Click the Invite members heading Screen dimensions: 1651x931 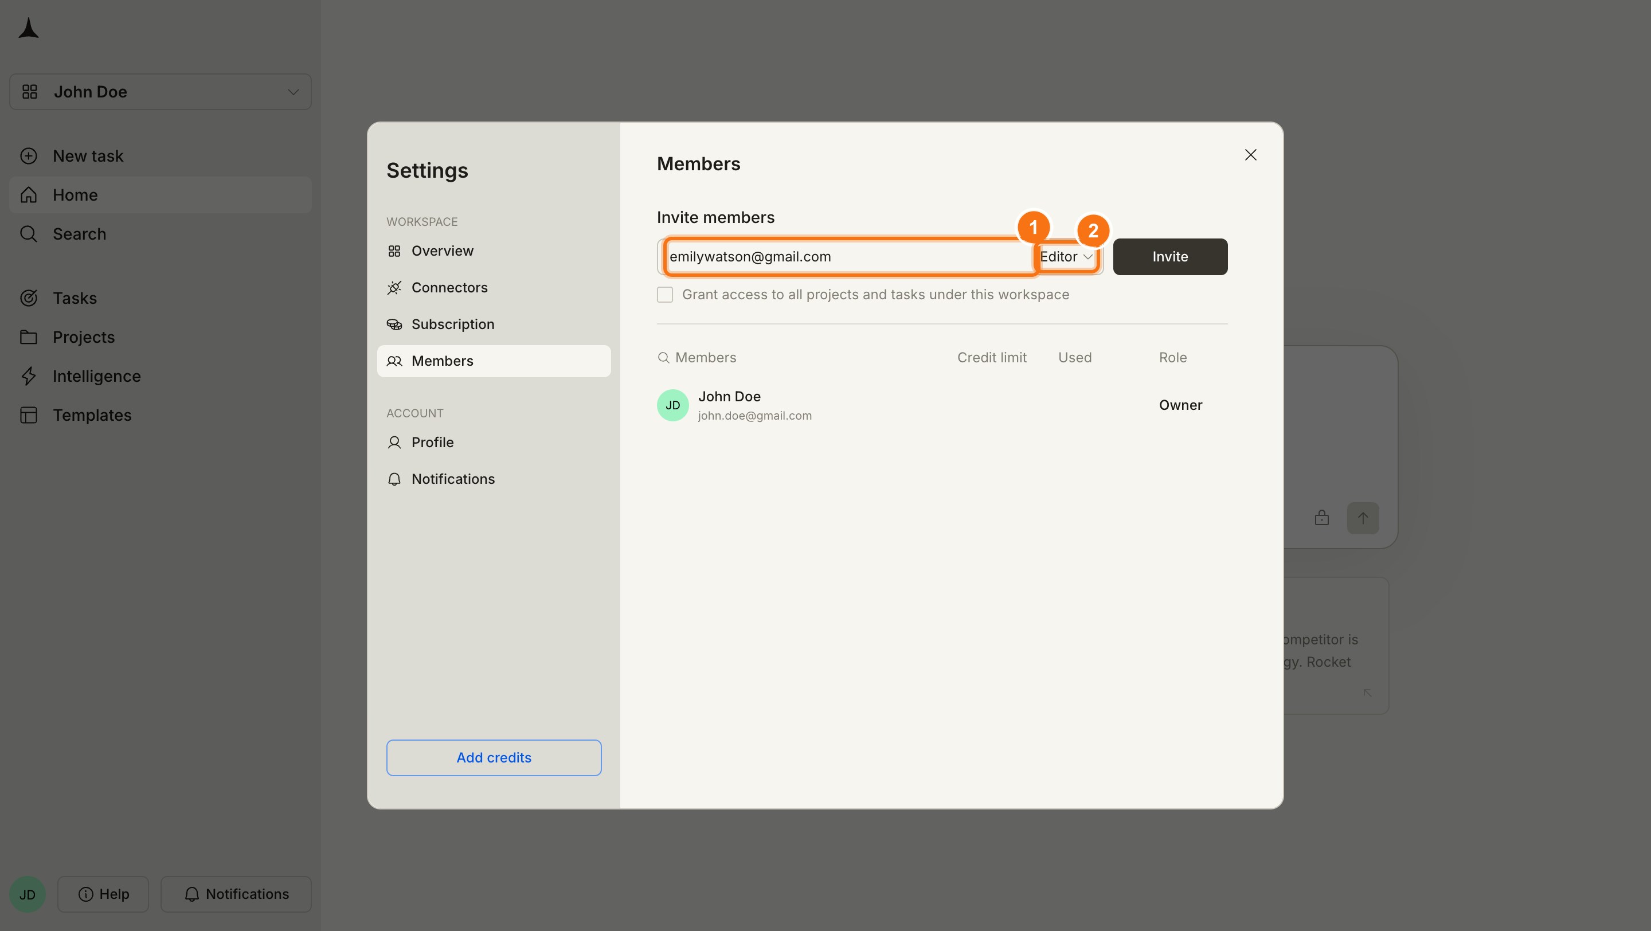[x=715, y=218]
